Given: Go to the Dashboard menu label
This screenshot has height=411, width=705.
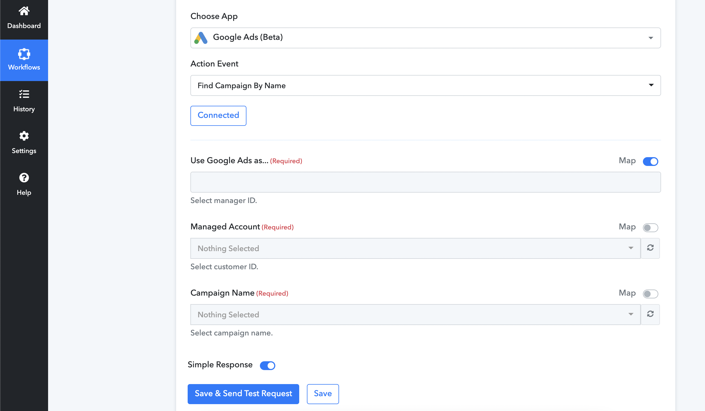Looking at the screenshot, I should point(24,26).
